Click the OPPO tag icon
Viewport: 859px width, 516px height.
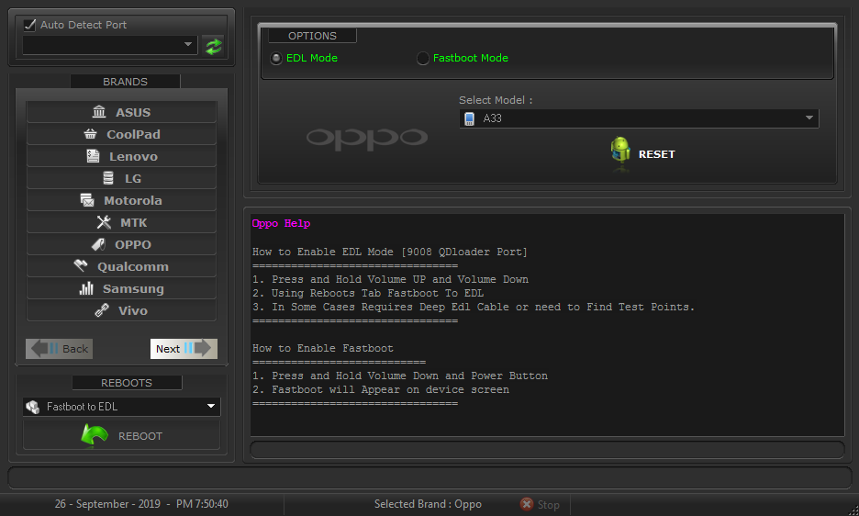[x=98, y=244]
